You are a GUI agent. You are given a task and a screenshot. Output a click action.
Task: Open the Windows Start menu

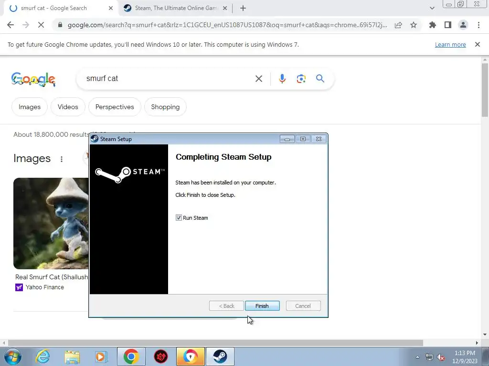point(12,356)
